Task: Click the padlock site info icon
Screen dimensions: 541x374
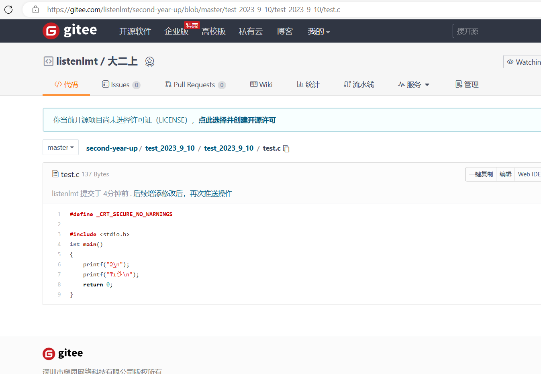Action: click(x=35, y=9)
